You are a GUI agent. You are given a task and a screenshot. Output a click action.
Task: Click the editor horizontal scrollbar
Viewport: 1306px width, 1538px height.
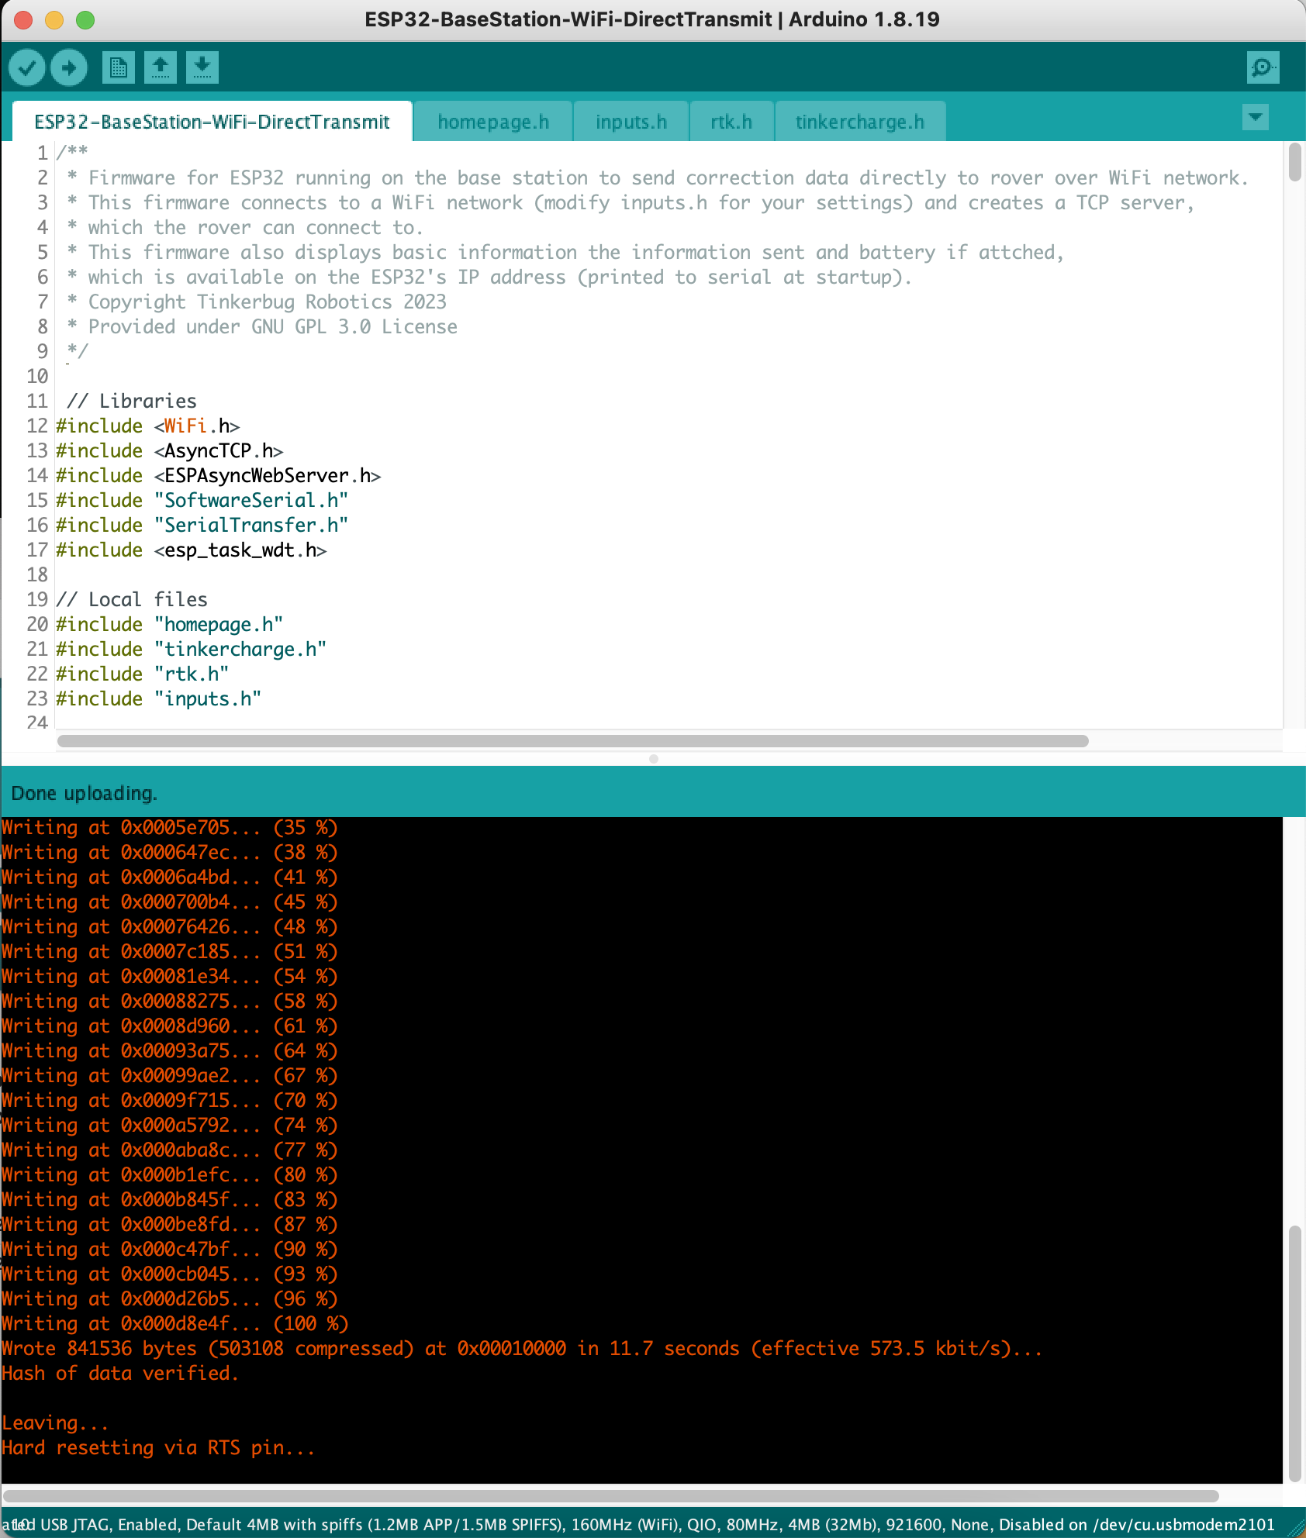(x=572, y=741)
